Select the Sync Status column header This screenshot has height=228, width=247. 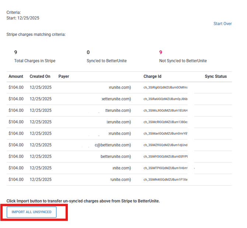(216, 76)
